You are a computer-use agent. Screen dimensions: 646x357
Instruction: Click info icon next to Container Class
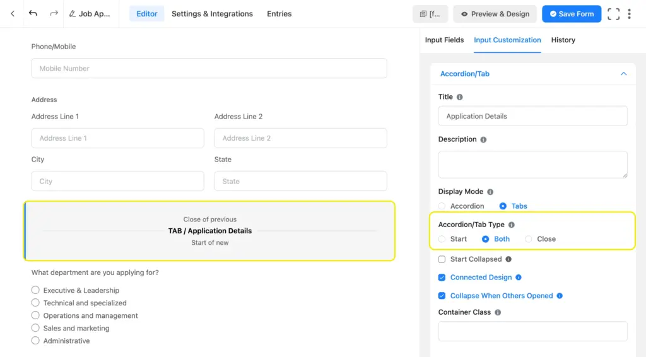coord(498,312)
